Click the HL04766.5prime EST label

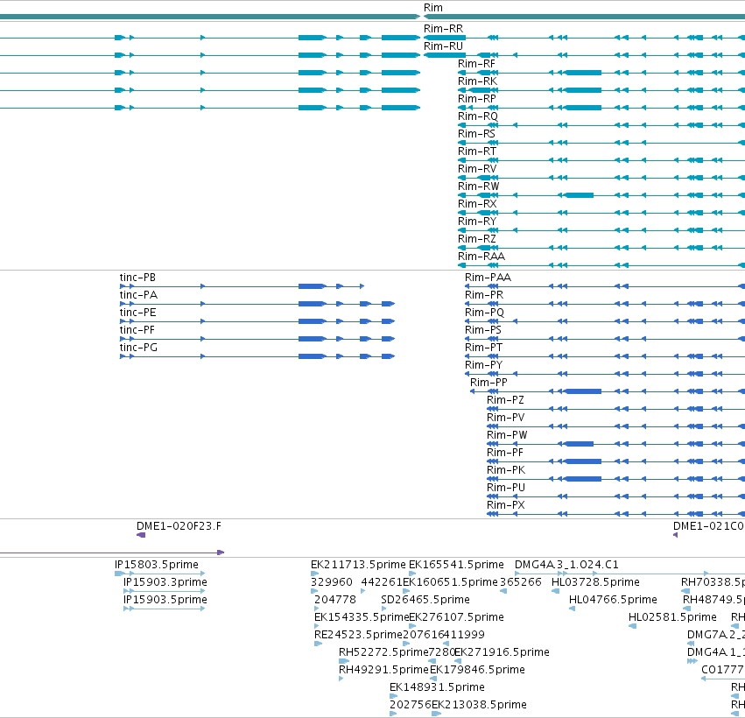(x=613, y=600)
